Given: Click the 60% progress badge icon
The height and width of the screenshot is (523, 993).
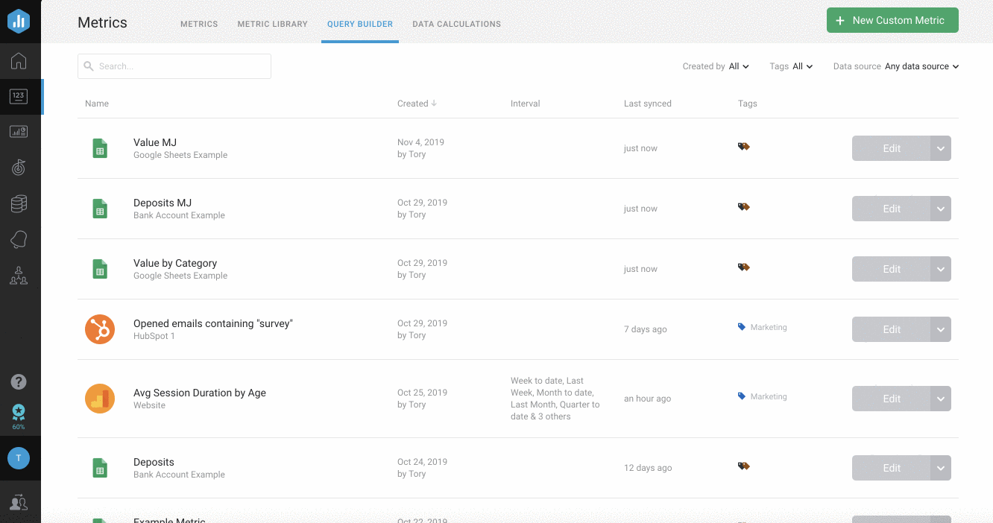Looking at the screenshot, I should pos(19,416).
